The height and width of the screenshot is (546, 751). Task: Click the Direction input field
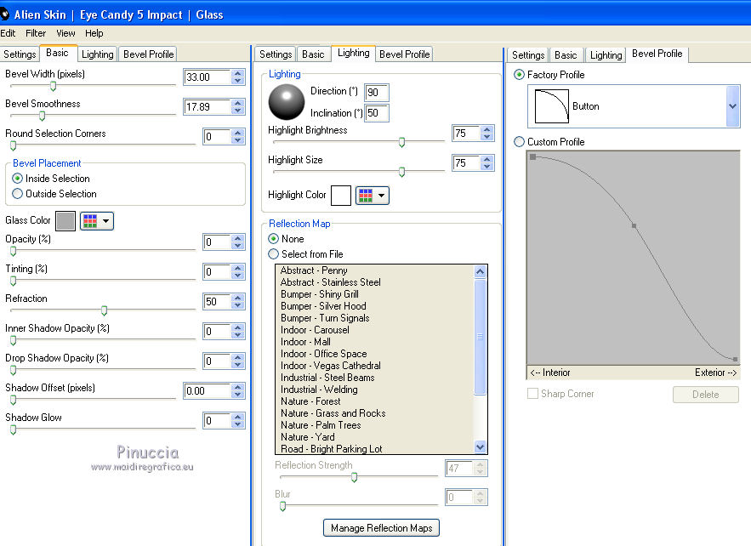(x=377, y=93)
